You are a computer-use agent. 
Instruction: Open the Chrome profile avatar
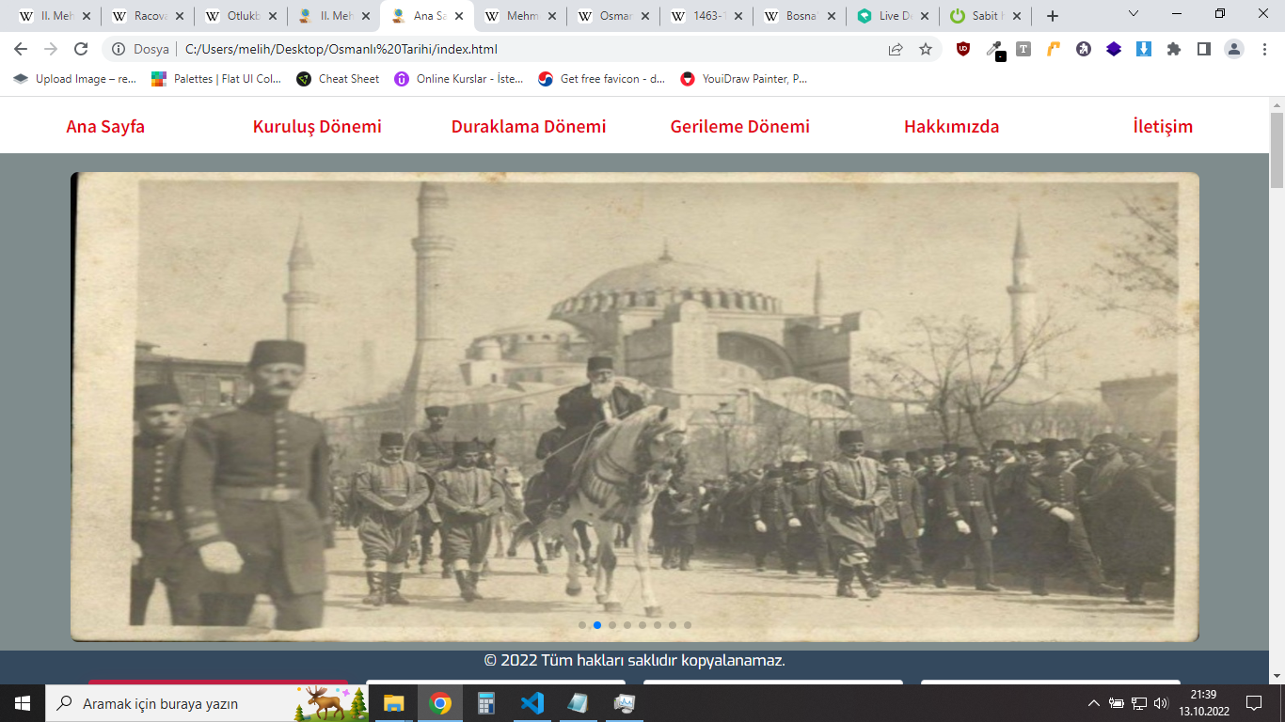(x=1234, y=49)
